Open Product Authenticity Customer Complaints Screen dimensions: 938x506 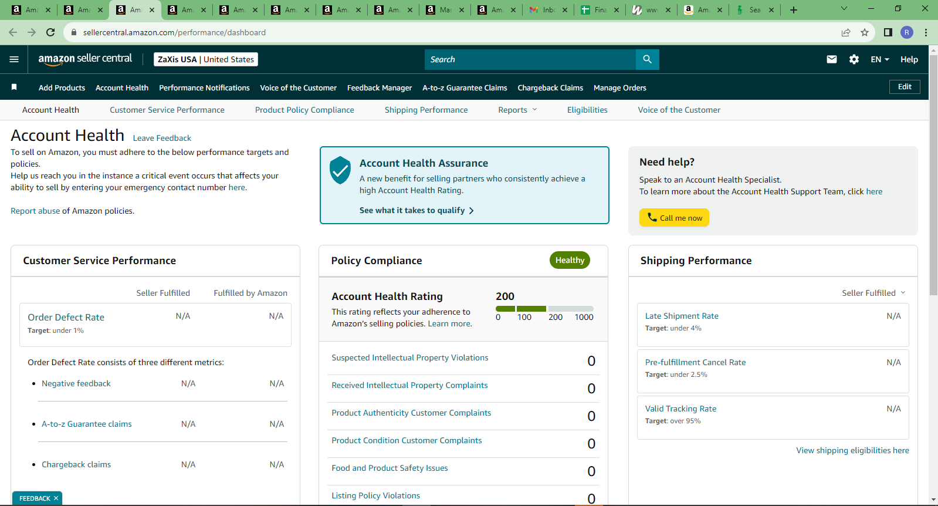tap(411, 413)
